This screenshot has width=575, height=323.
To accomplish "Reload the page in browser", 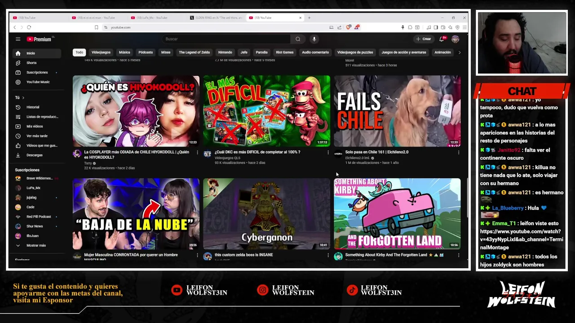I will (29, 27).
